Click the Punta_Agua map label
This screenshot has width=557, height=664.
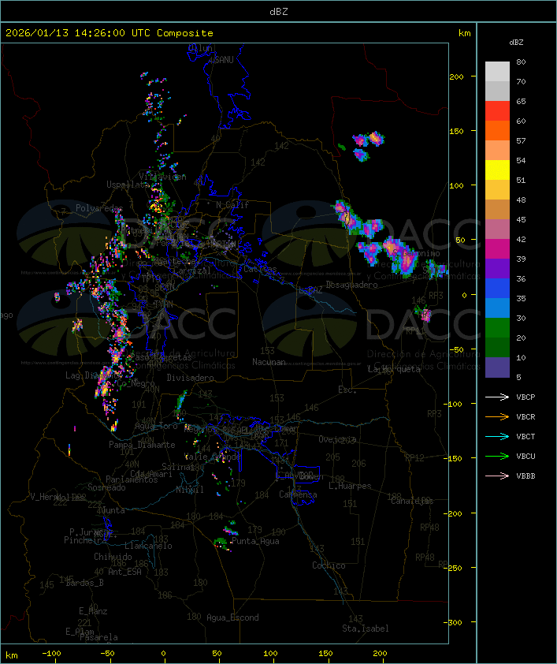coord(255,541)
